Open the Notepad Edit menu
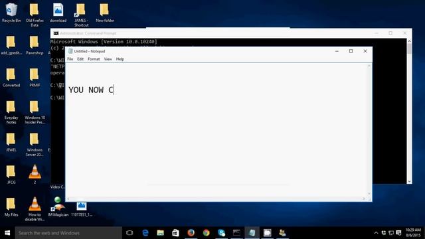 point(80,59)
